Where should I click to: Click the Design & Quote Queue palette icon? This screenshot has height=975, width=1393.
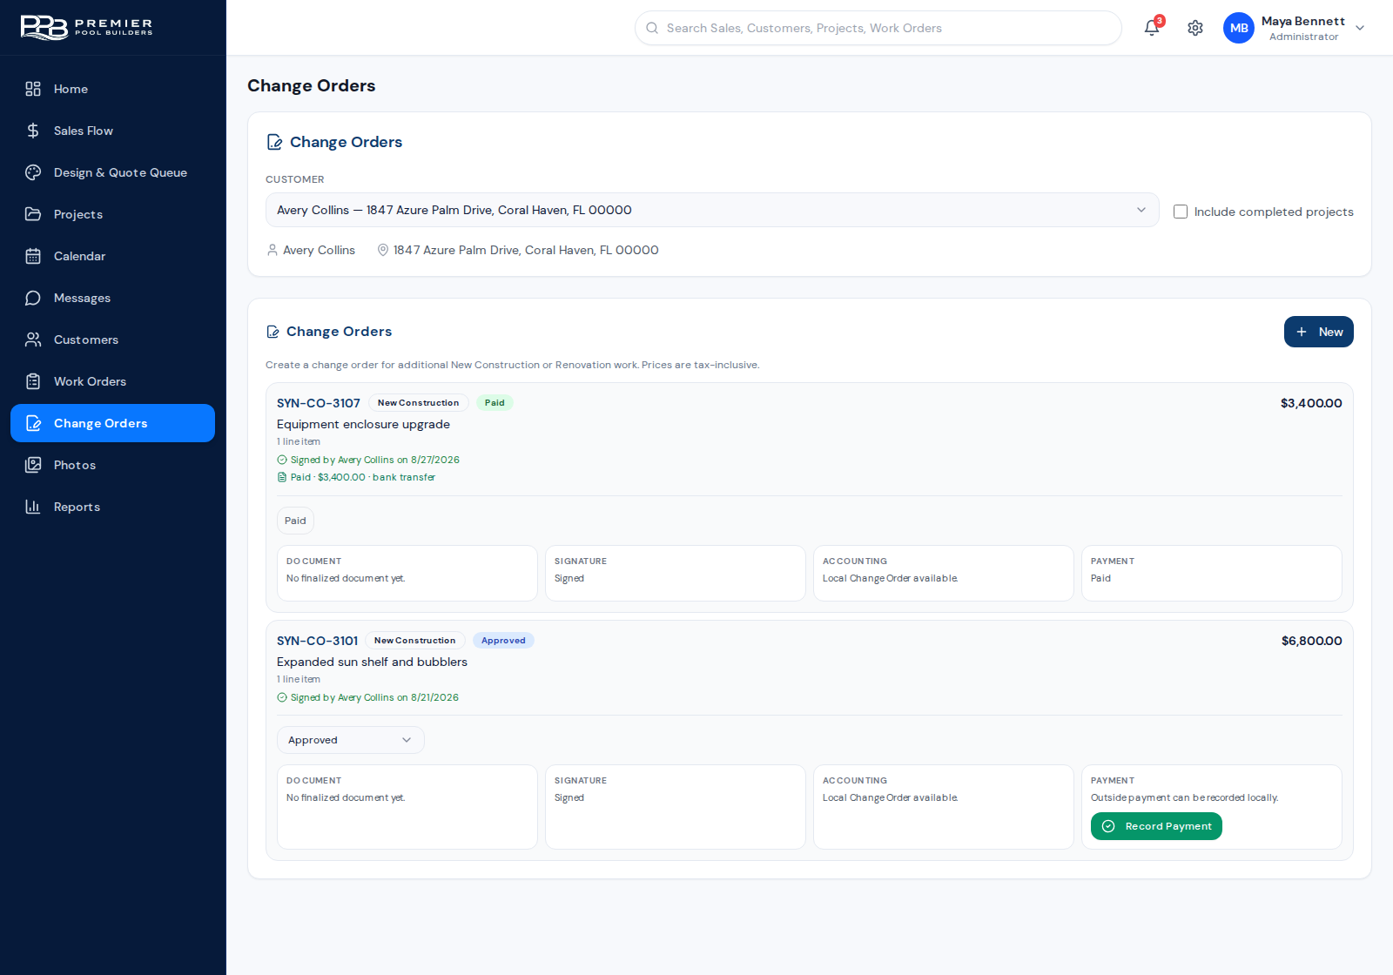coord(33,172)
